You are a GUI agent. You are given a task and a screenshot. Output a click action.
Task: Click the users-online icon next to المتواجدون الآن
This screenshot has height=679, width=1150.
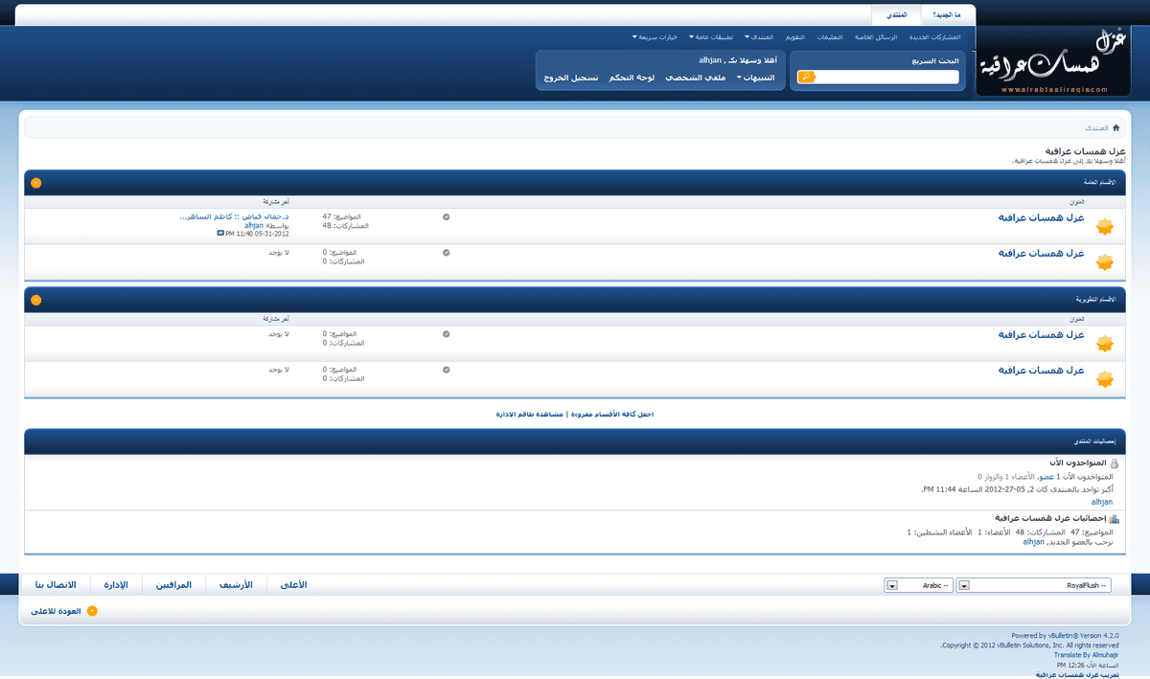pos(1114,464)
